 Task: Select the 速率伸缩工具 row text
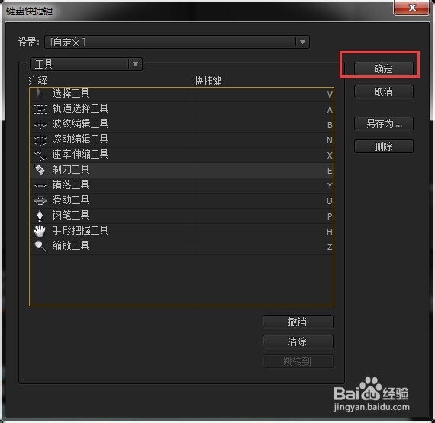tap(80, 154)
